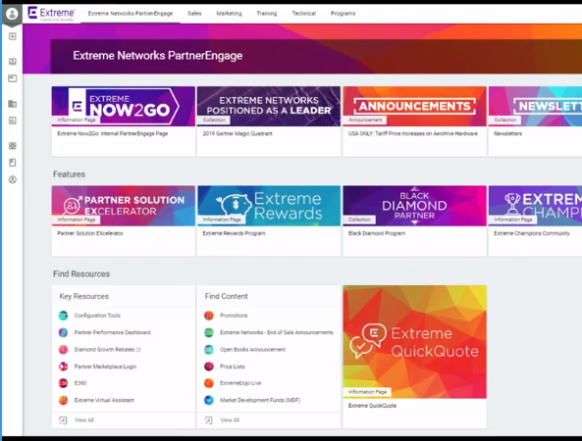Click the plus add icon in sidebar
Viewport: 582px width, 441px height.
click(12, 36)
